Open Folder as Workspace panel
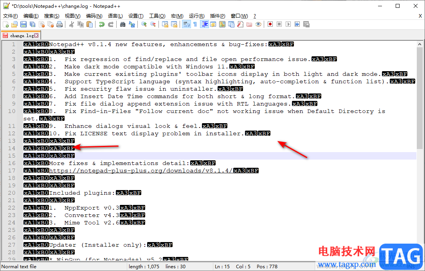This screenshot has width=425, height=271. point(249,24)
